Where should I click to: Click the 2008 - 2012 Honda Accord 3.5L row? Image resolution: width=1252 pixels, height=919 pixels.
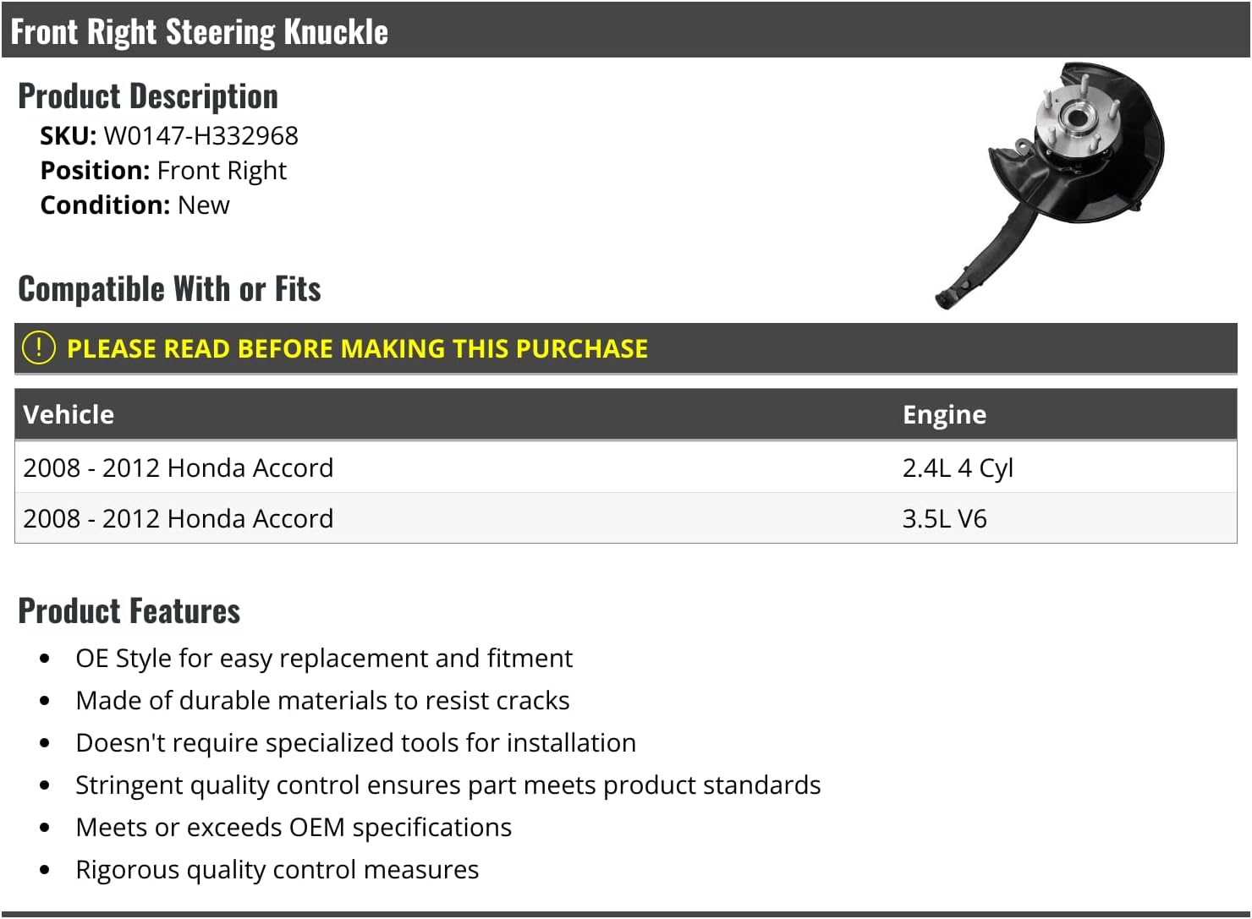tap(625, 517)
